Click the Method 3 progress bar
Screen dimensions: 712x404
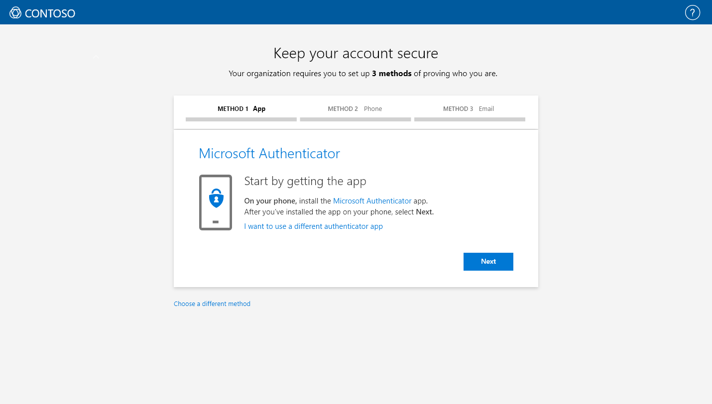pyautogui.click(x=470, y=119)
